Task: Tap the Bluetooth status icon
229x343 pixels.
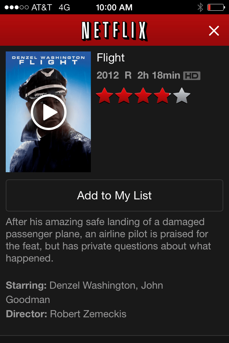Action: 200,8
